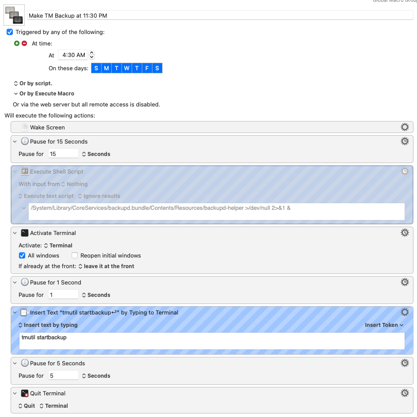This screenshot has height=417, width=417.
Task: Open gear menu for Wake Screen action
Action: (x=405, y=127)
